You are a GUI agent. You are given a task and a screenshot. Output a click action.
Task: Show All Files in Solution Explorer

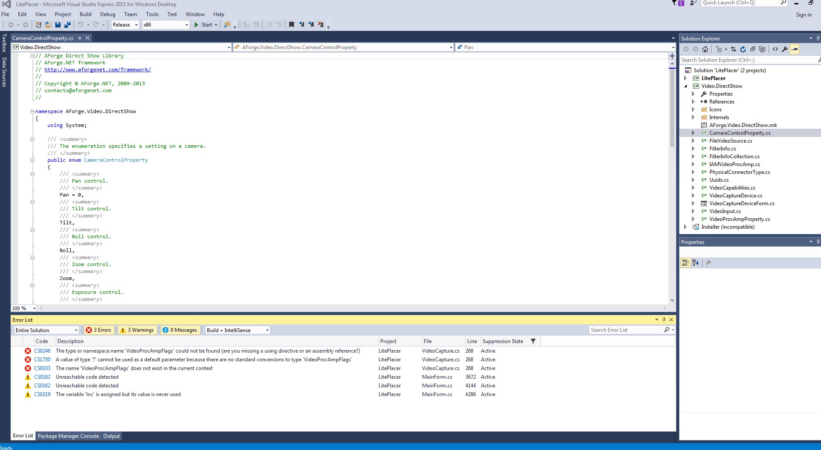pyautogui.click(x=762, y=49)
